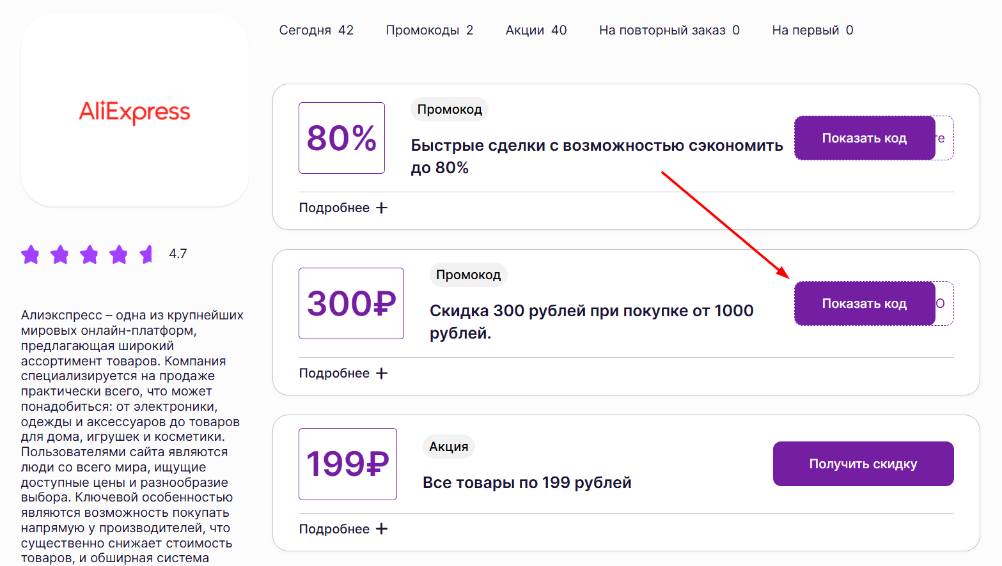Click the first purple rating star

(x=30, y=254)
